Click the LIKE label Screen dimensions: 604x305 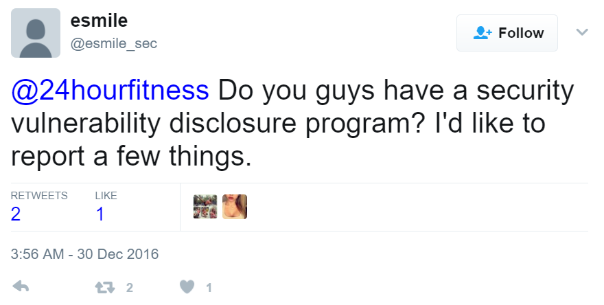point(106,196)
